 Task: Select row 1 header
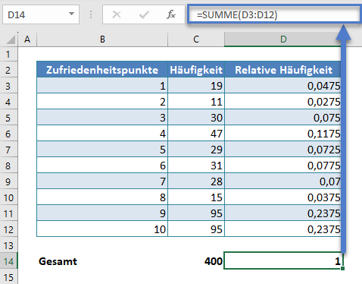[8, 55]
